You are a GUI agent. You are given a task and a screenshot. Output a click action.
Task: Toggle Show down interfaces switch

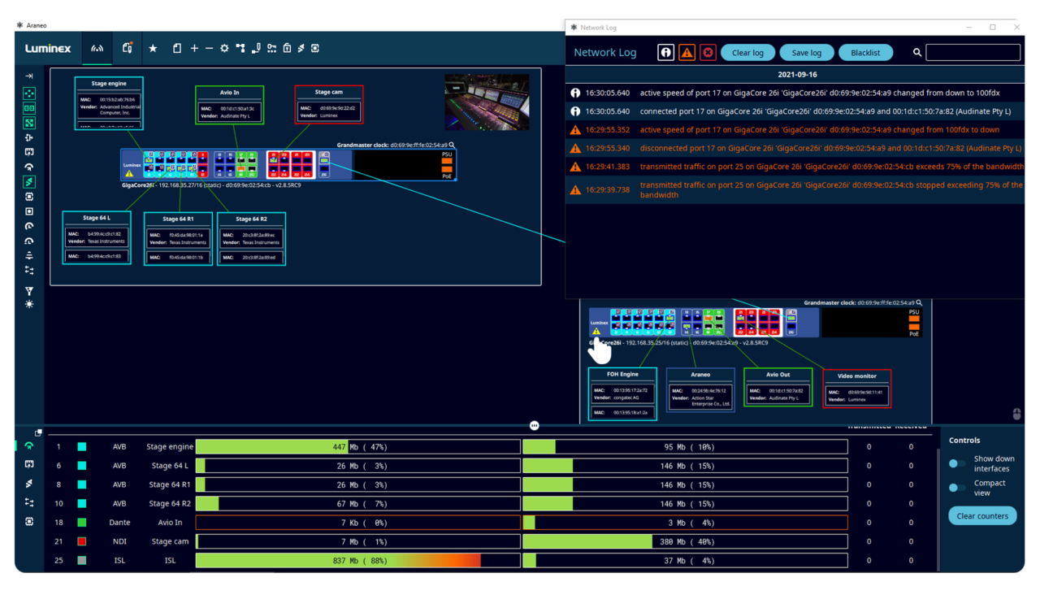(x=957, y=464)
